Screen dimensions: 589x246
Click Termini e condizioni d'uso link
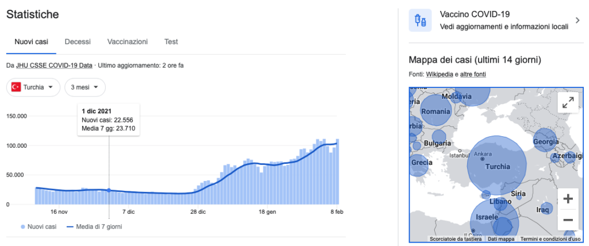550,239
